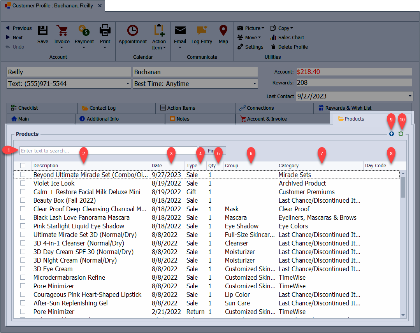Image resolution: width=420 pixels, height=333 pixels.
Task: Sort by the Group column header
Action: pos(250,166)
